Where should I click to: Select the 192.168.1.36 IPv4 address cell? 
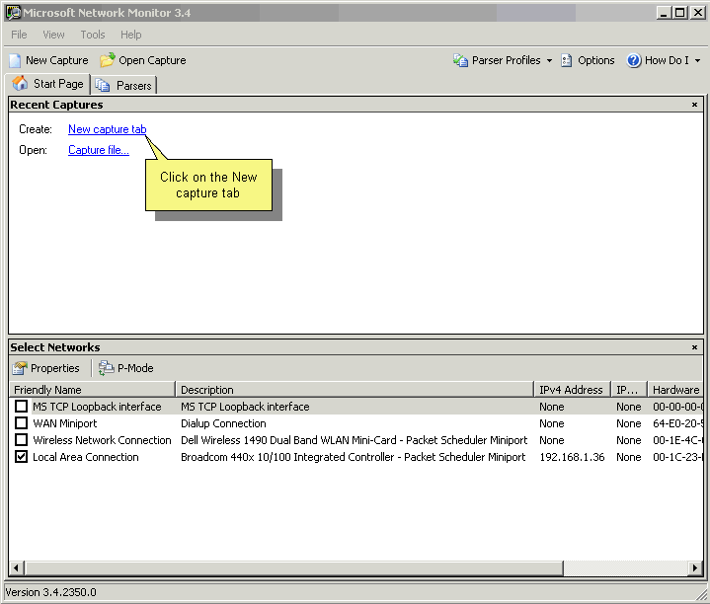pos(572,457)
